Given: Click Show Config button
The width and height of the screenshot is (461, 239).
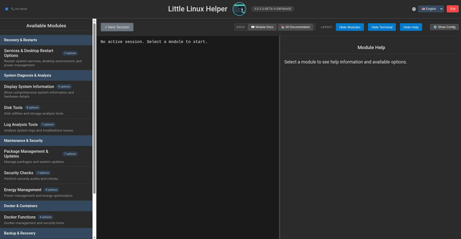Looking at the screenshot, I should coord(444,27).
